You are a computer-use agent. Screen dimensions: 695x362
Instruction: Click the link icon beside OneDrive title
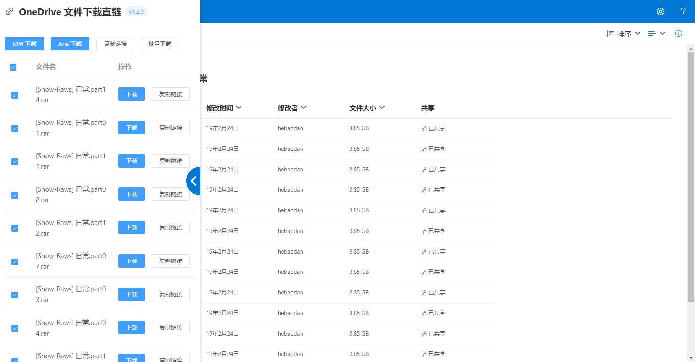point(10,12)
